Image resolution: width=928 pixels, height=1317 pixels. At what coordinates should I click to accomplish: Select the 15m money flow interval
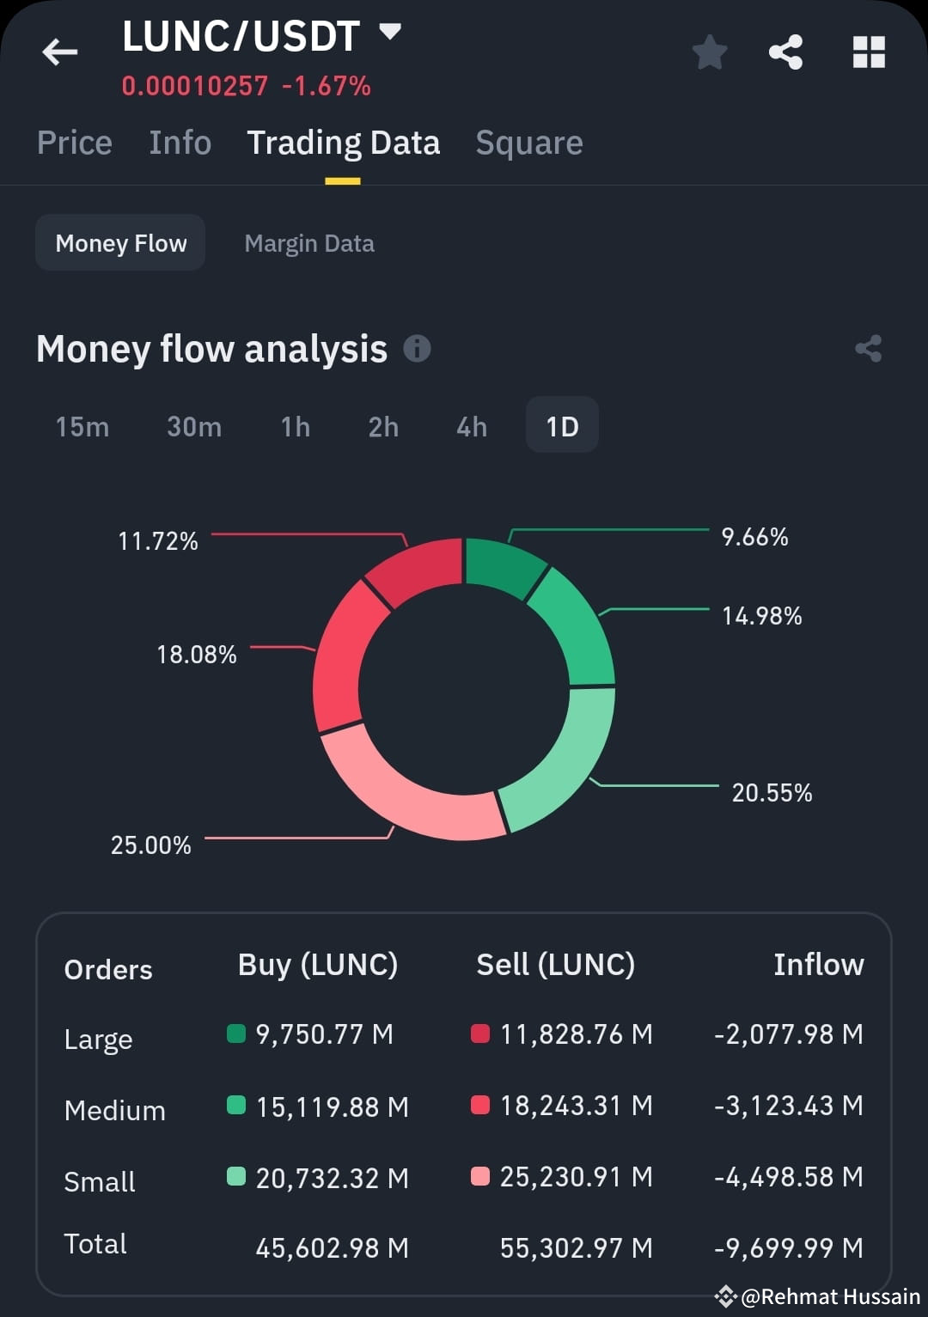82,425
